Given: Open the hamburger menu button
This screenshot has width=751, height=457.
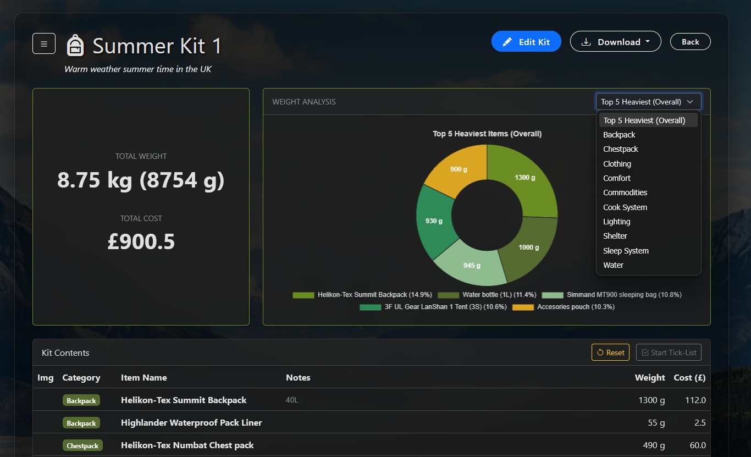Looking at the screenshot, I should [x=44, y=43].
